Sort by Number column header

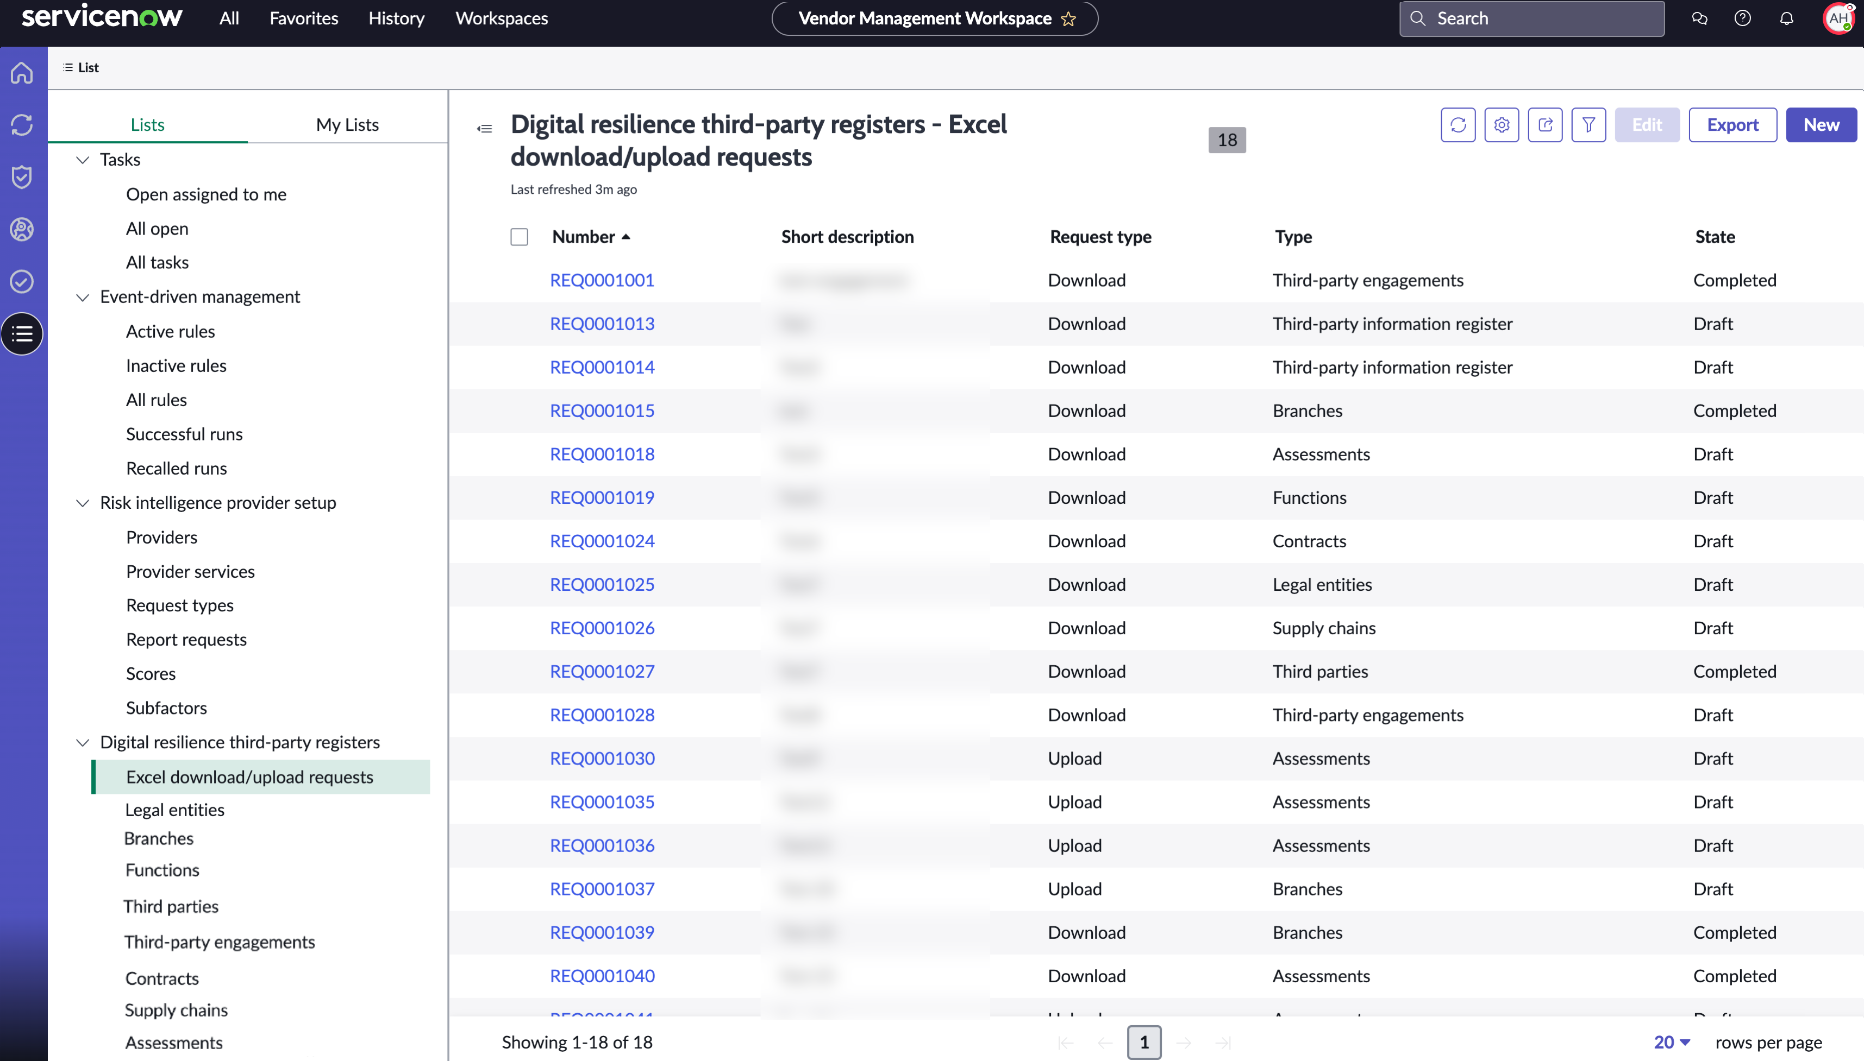pyautogui.click(x=591, y=237)
